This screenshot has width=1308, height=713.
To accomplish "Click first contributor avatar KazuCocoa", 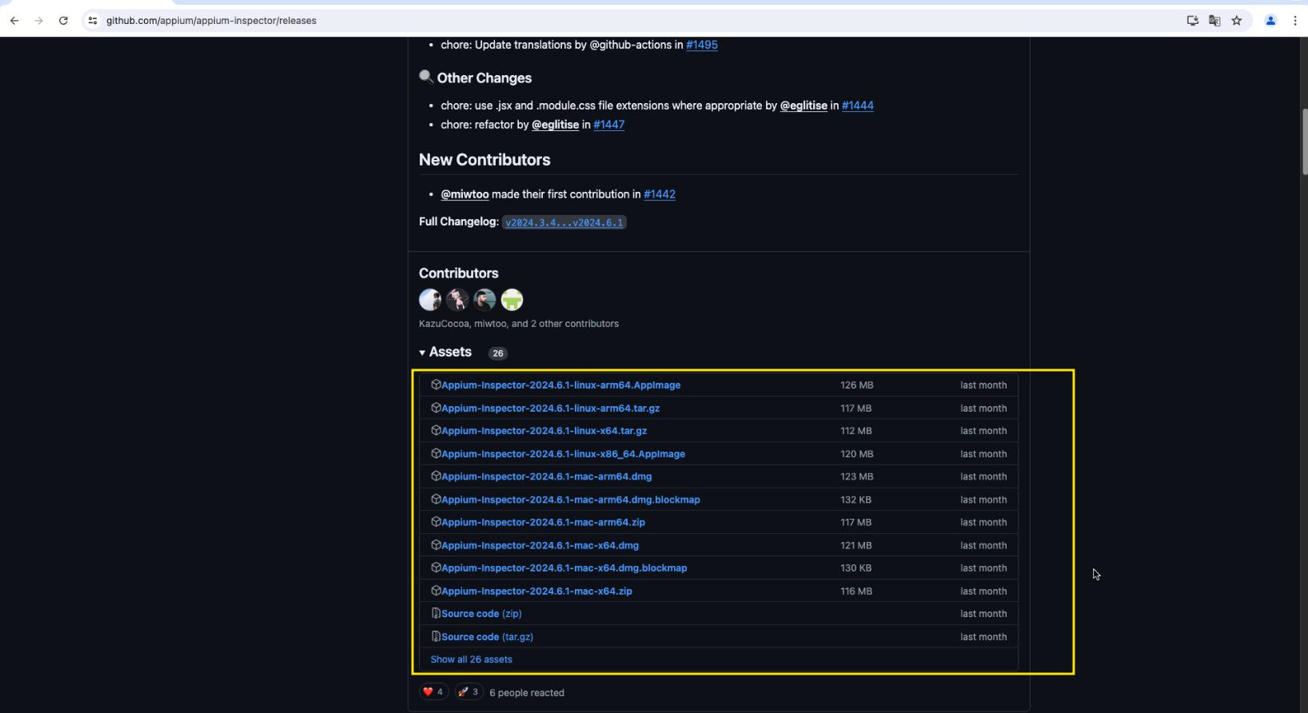I will 430,300.
